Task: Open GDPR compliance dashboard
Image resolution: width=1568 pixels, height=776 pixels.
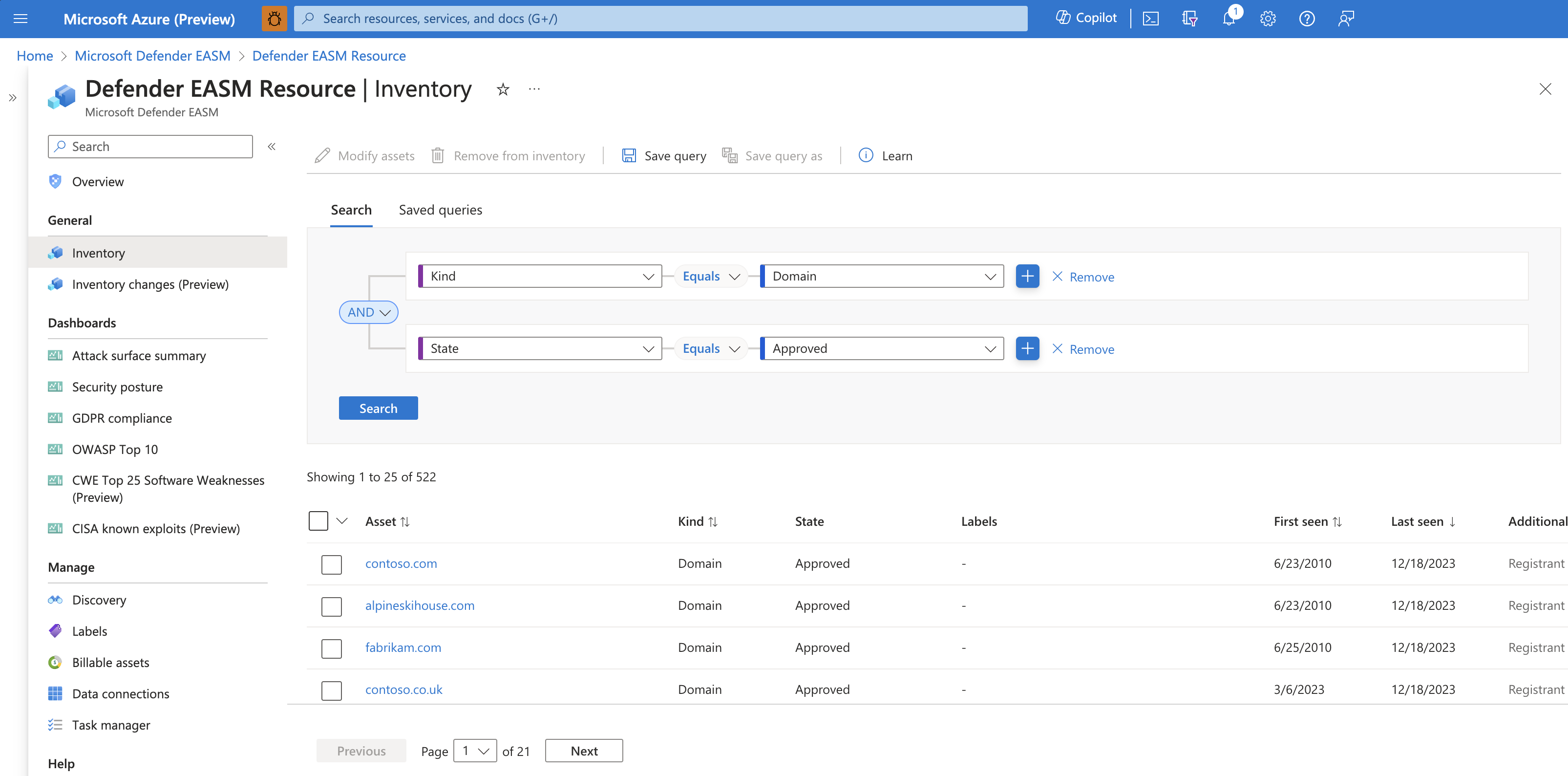Action: pyautogui.click(x=121, y=418)
